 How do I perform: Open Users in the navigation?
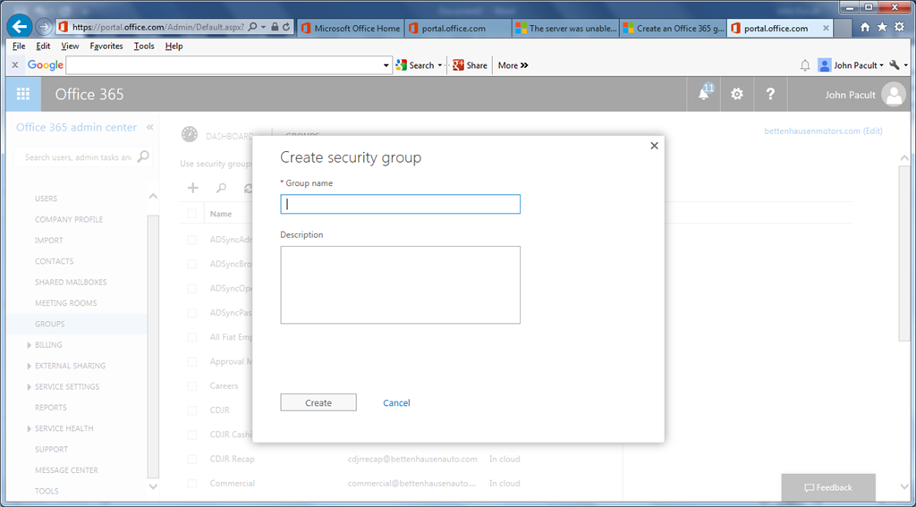tap(47, 199)
